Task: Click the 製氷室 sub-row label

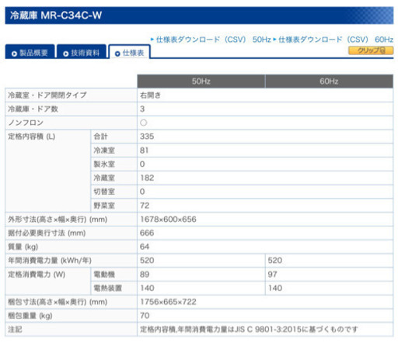Action: [104, 164]
